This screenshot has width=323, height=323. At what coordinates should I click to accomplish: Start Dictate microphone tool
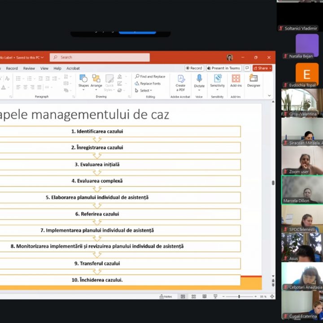tap(199, 81)
